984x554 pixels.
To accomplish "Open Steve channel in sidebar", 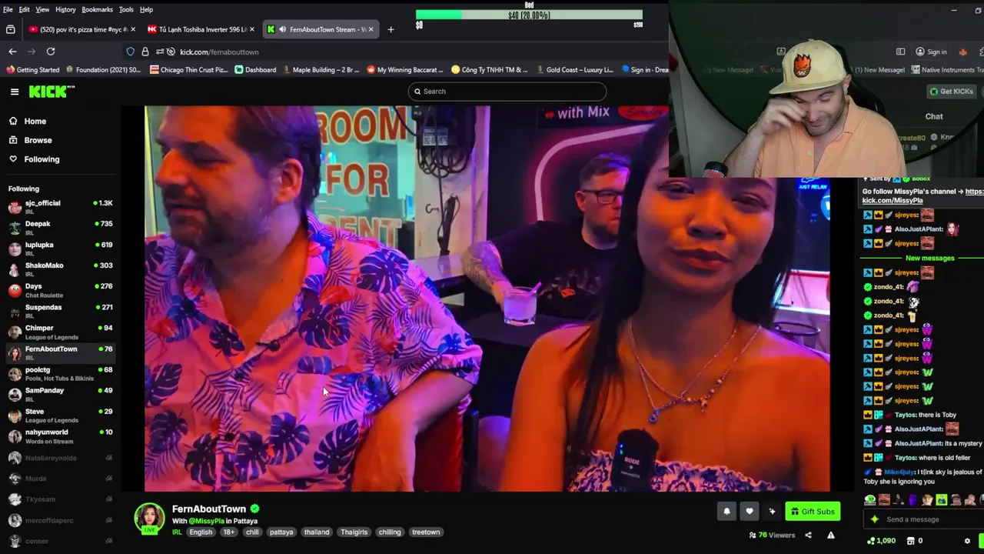I will click(60, 415).
